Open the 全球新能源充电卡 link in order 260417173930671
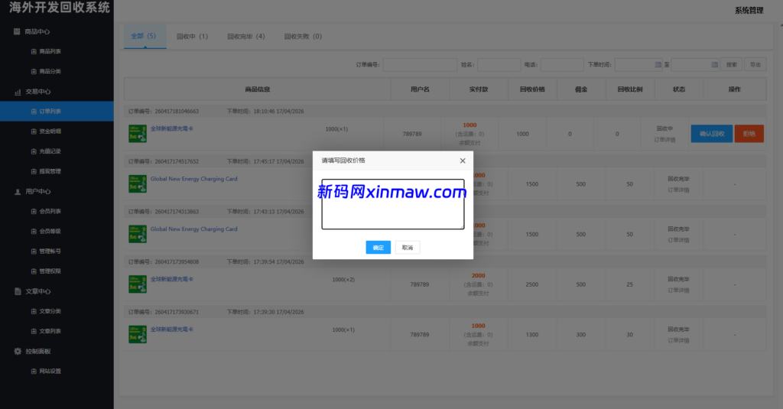 pyautogui.click(x=172, y=329)
